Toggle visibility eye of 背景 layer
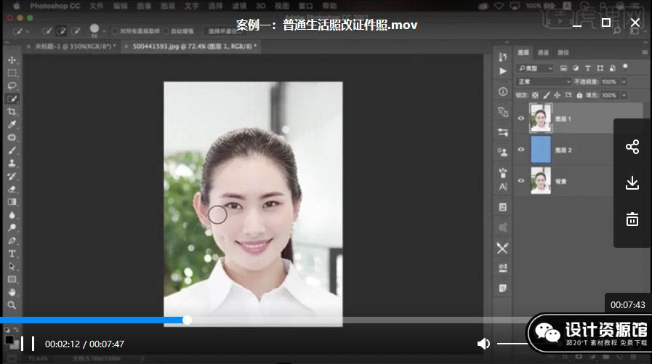This screenshot has width=652, height=364. pyautogui.click(x=521, y=181)
